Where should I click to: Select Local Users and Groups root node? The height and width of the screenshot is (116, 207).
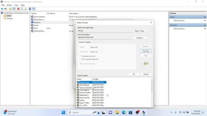(x=16, y=13)
